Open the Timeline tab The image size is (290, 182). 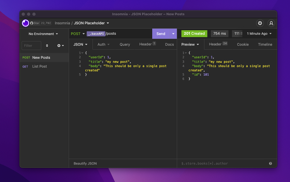click(265, 44)
